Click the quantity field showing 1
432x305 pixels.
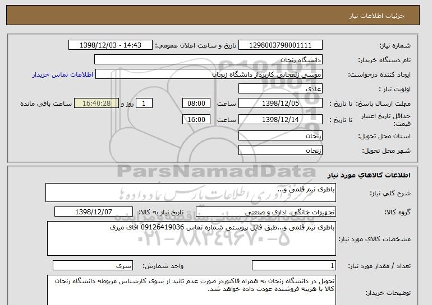[293, 266]
